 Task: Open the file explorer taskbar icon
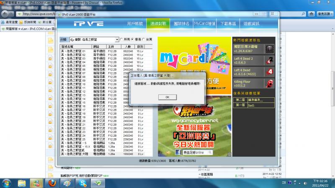click(x=22, y=183)
